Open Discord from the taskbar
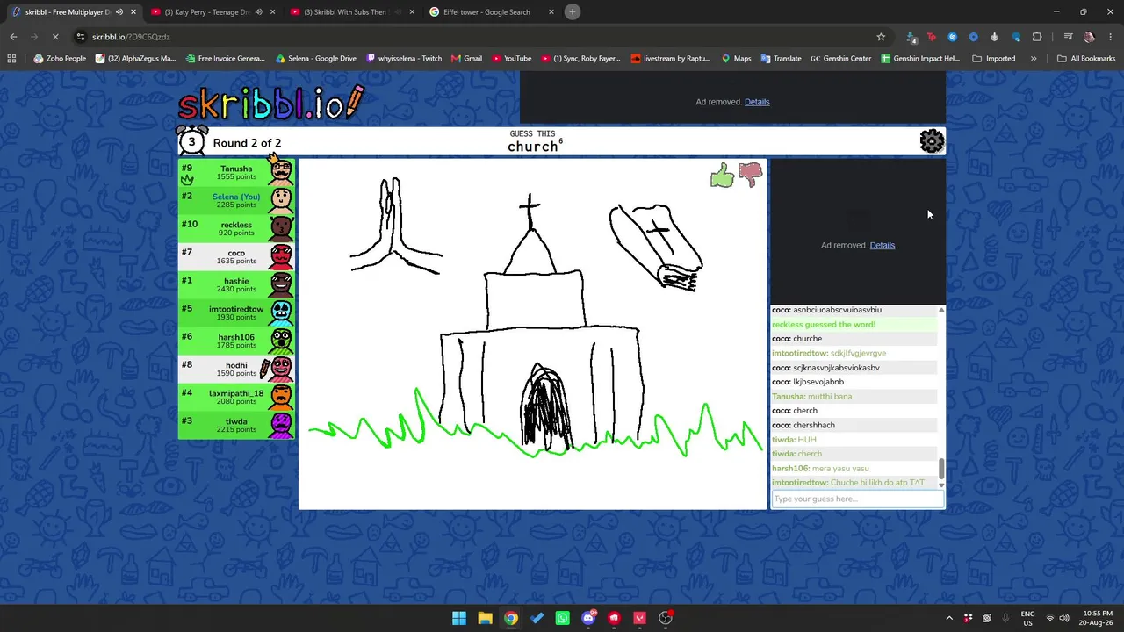Image resolution: width=1124 pixels, height=632 pixels. click(588, 618)
